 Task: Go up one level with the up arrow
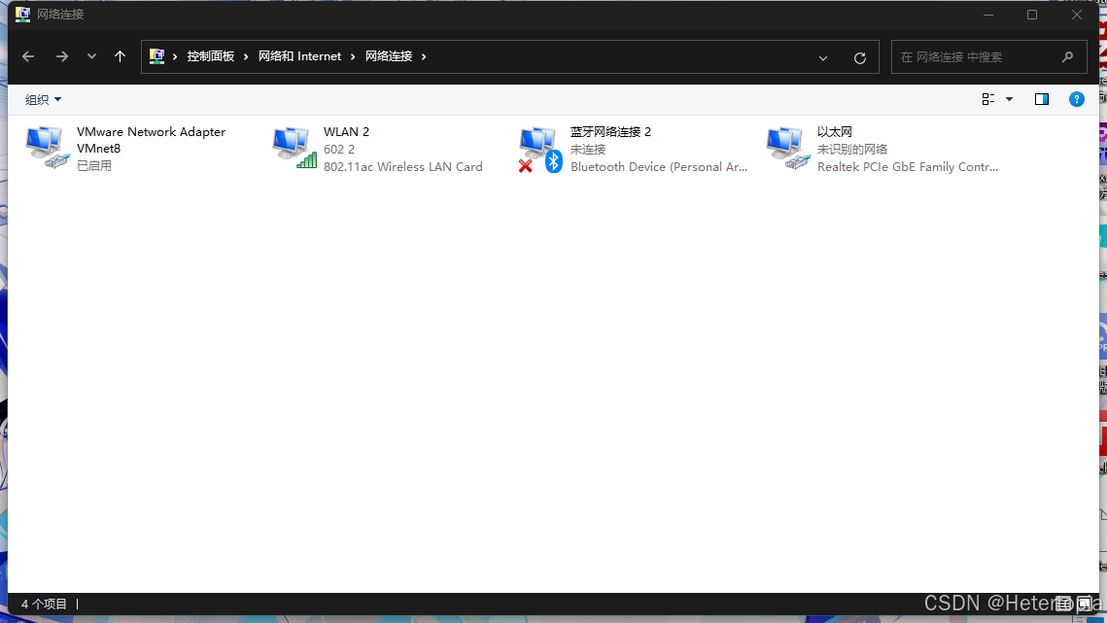[x=120, y=56]
